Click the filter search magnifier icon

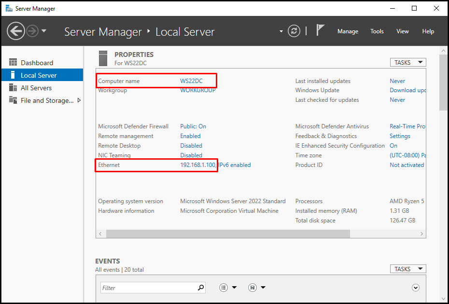click(x=201, y=288)
